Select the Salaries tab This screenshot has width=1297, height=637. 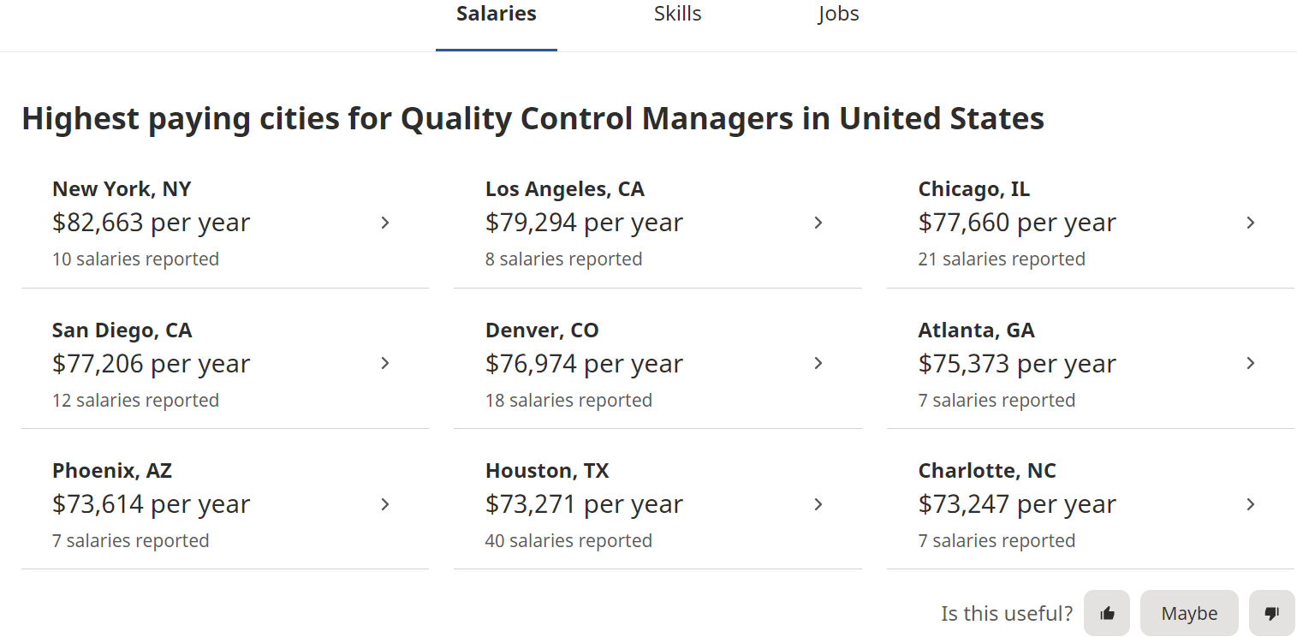pos(497,15)
